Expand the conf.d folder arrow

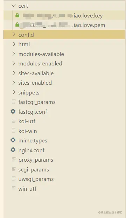click(x=14, y=35)
